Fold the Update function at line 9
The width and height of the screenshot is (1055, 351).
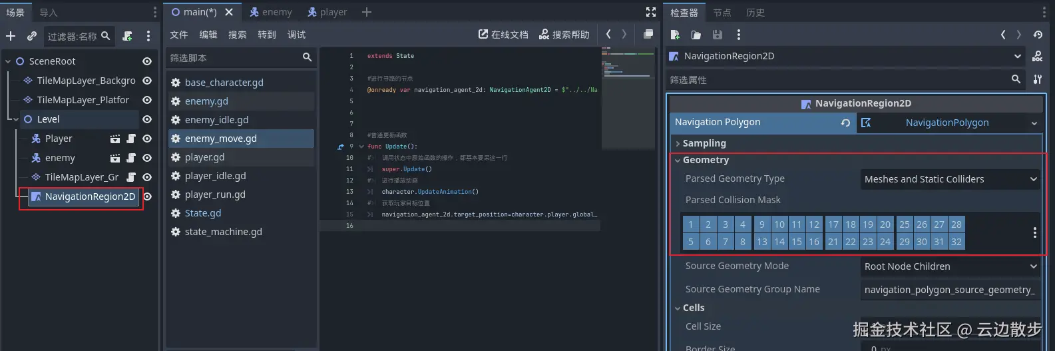pyautogui.click(x=361, y=147)
